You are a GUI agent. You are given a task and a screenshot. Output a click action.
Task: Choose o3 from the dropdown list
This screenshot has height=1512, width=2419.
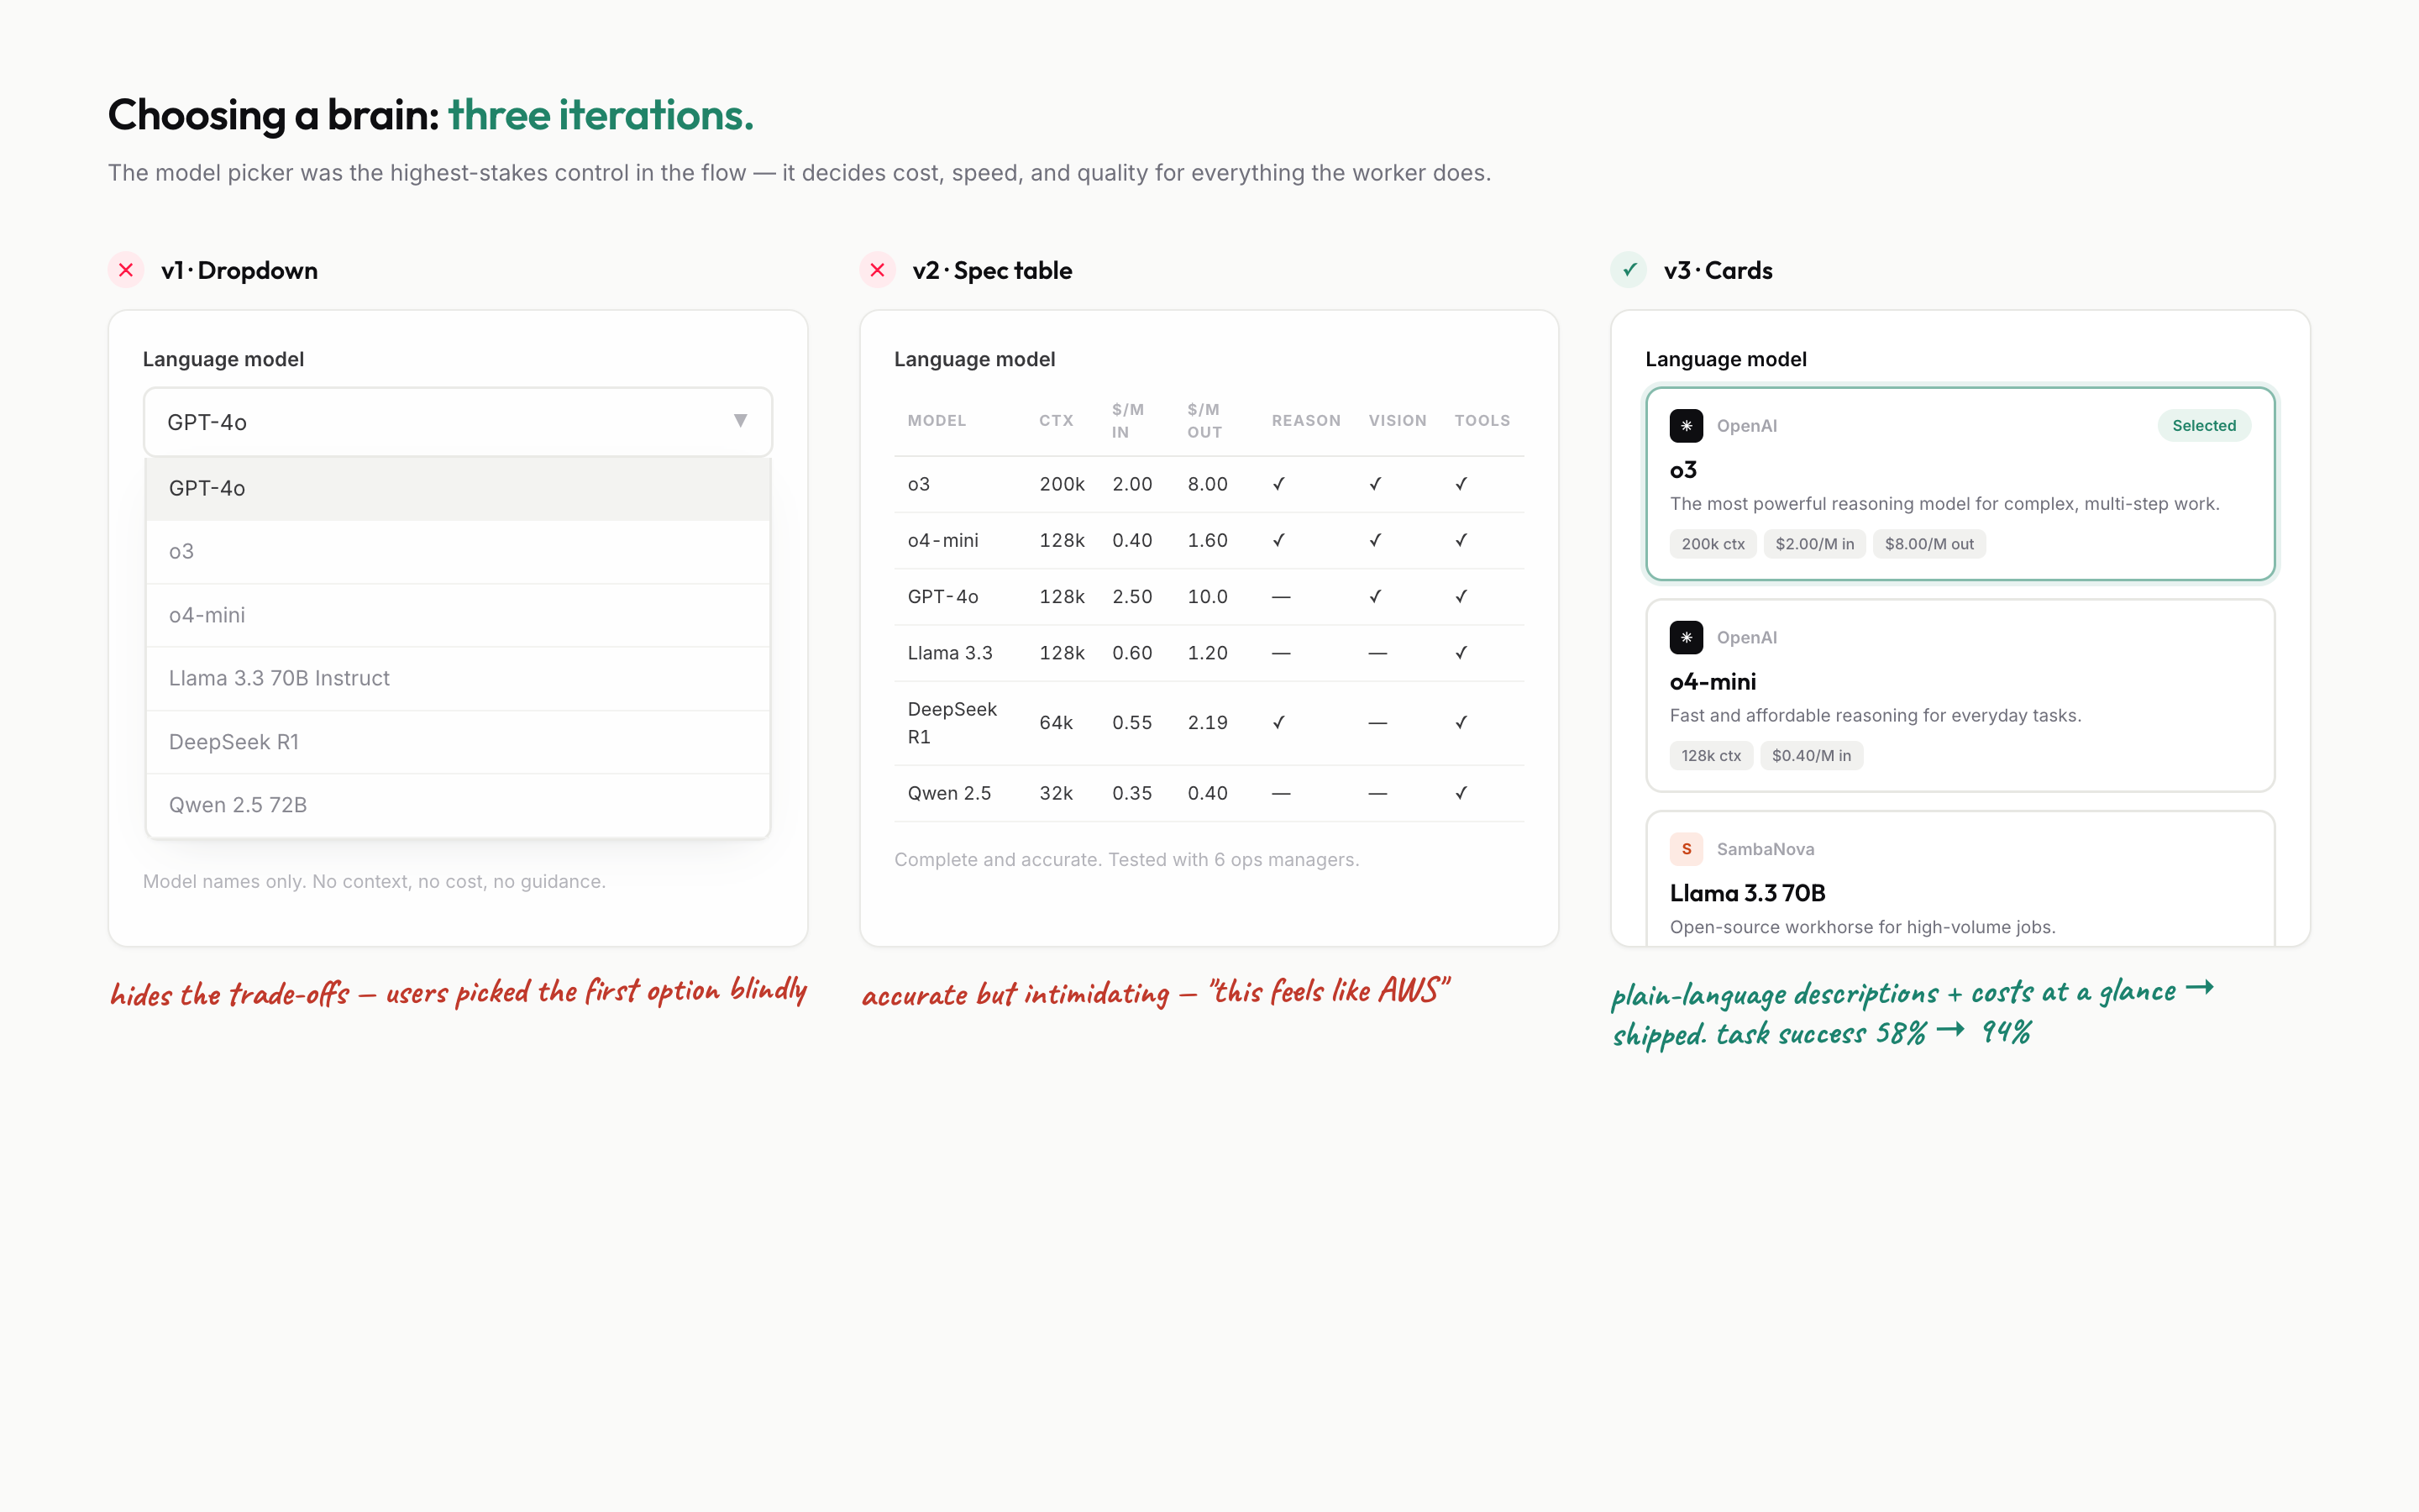coord(458,552)
